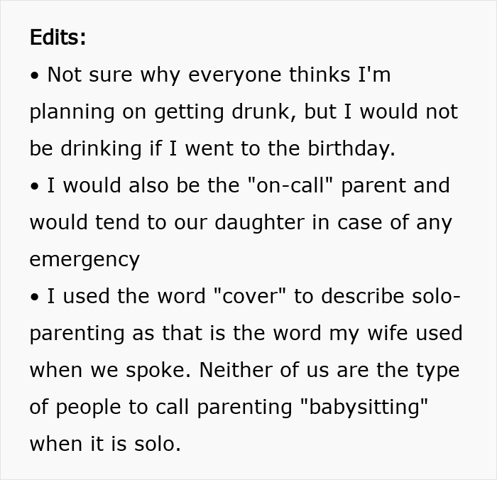The image size is (497, 480).
Task: Click the word "everyone" in first line
Action: pyautogui.click(x=234, y=76)
